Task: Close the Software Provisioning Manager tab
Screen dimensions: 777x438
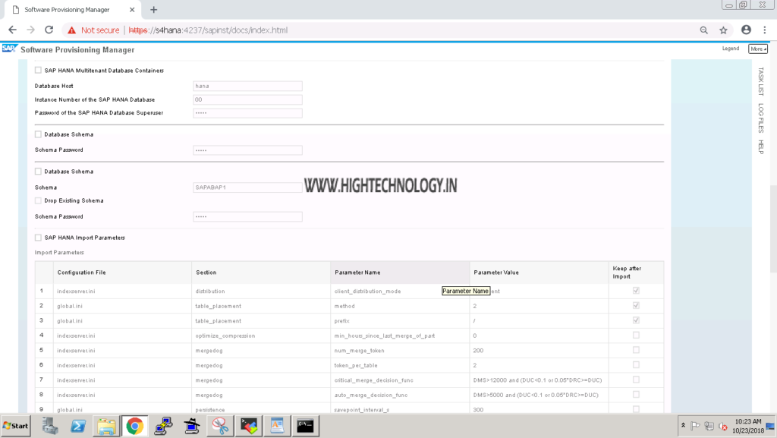Action: point(132,9)
